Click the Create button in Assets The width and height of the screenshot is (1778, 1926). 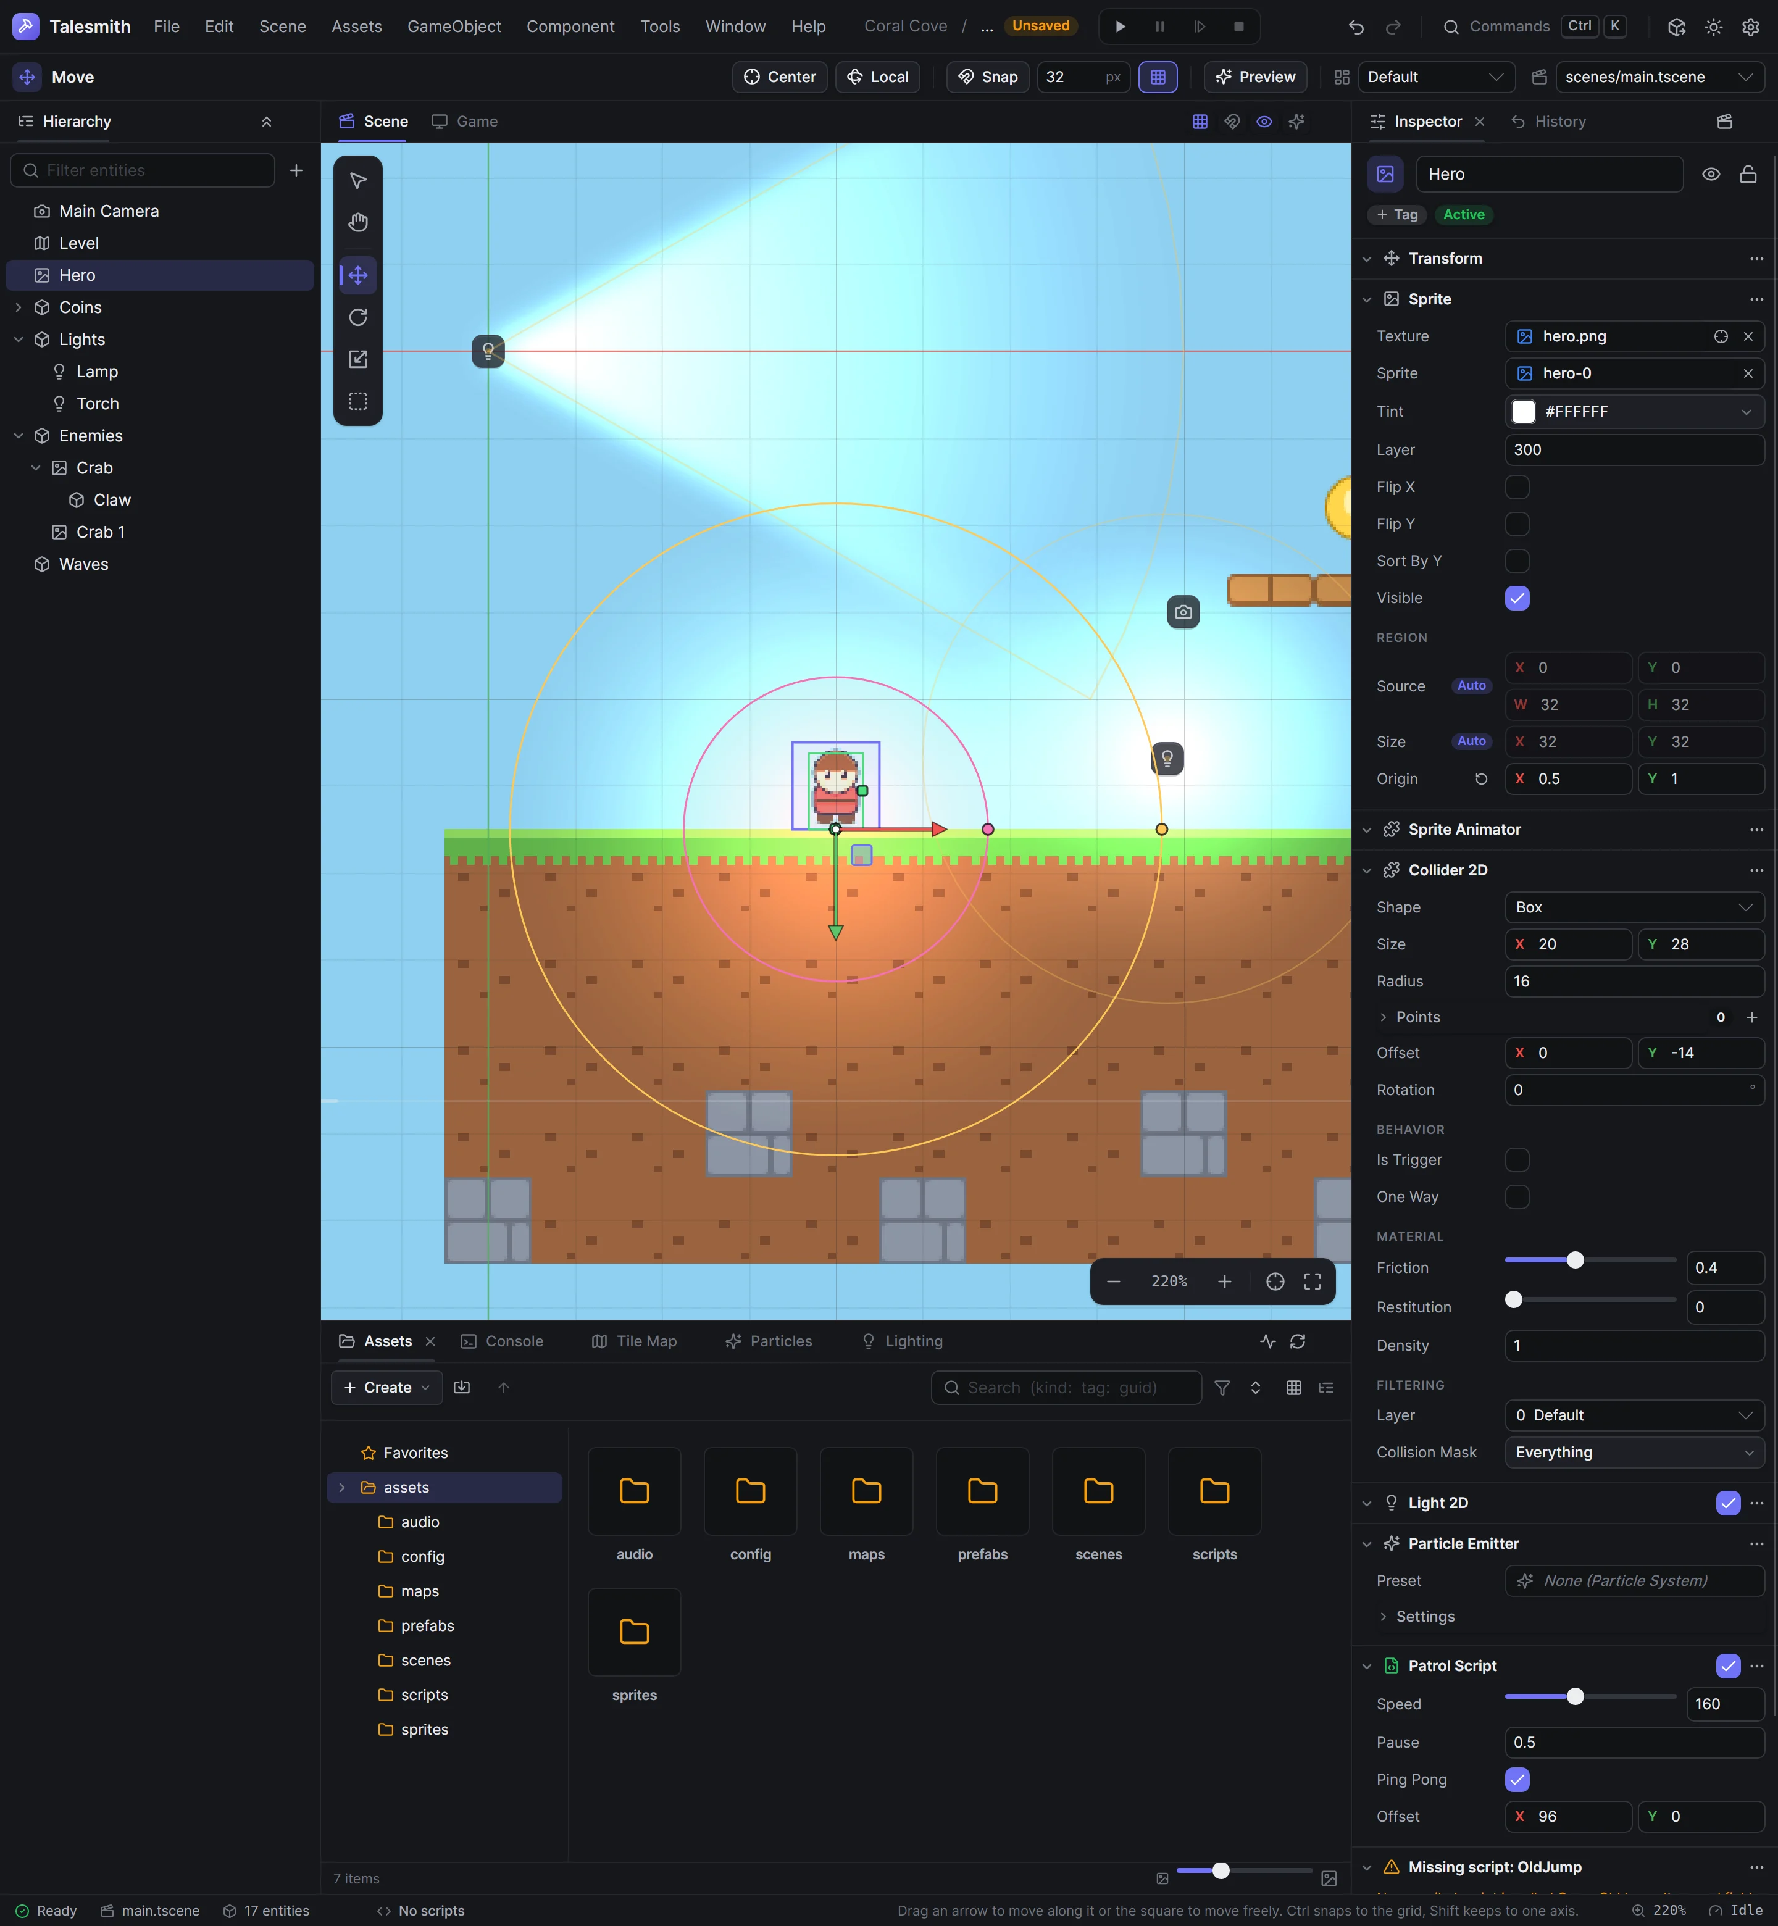click(x=386, y=1387)
